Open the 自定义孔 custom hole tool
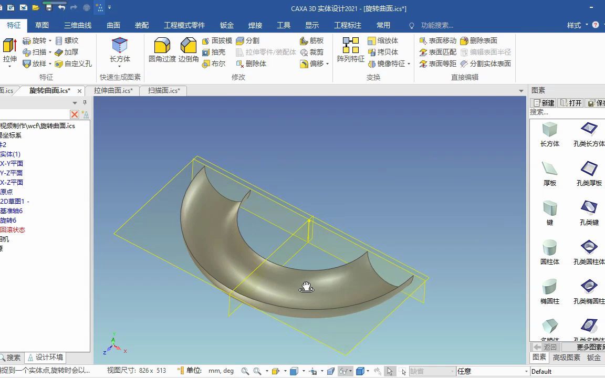This screenshot has height=378, width=605. point(74,64)
